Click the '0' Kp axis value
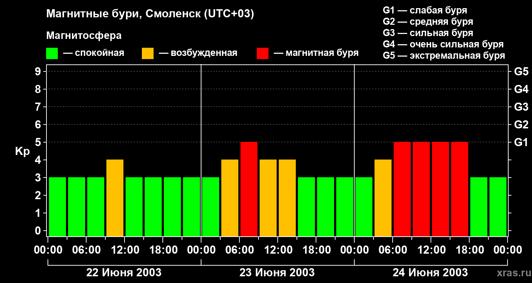Image resolution: width=532 pixels, height=283 pixels. 38,231
